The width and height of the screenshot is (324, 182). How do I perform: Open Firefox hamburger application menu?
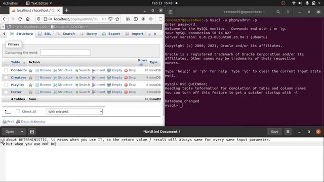coord(160,19)
